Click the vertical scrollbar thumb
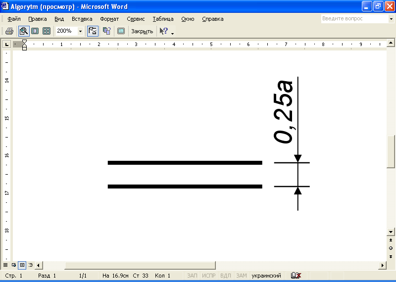The image size is (396, 282). point(391,152)
